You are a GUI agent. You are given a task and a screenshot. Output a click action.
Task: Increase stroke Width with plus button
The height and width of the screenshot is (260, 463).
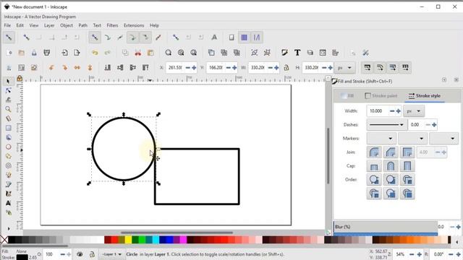click(399, 111)
